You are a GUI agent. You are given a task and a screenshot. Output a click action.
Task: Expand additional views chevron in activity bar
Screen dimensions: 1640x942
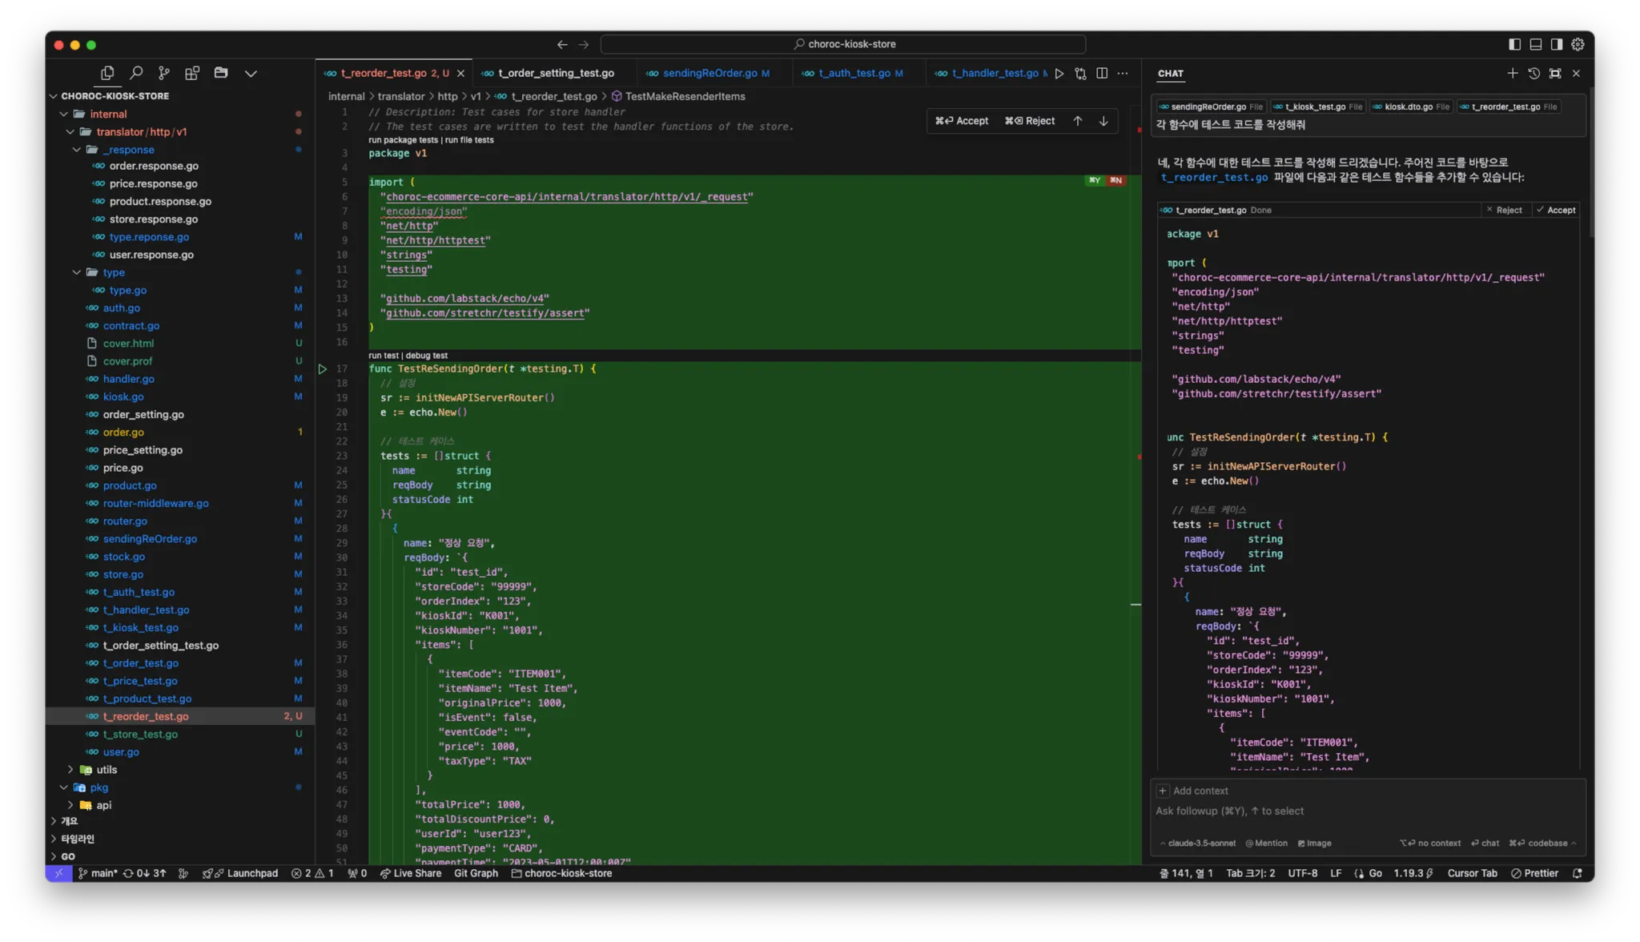pos(251,73)
